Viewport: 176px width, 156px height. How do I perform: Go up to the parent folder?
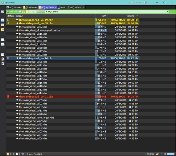tap(20, 12)
